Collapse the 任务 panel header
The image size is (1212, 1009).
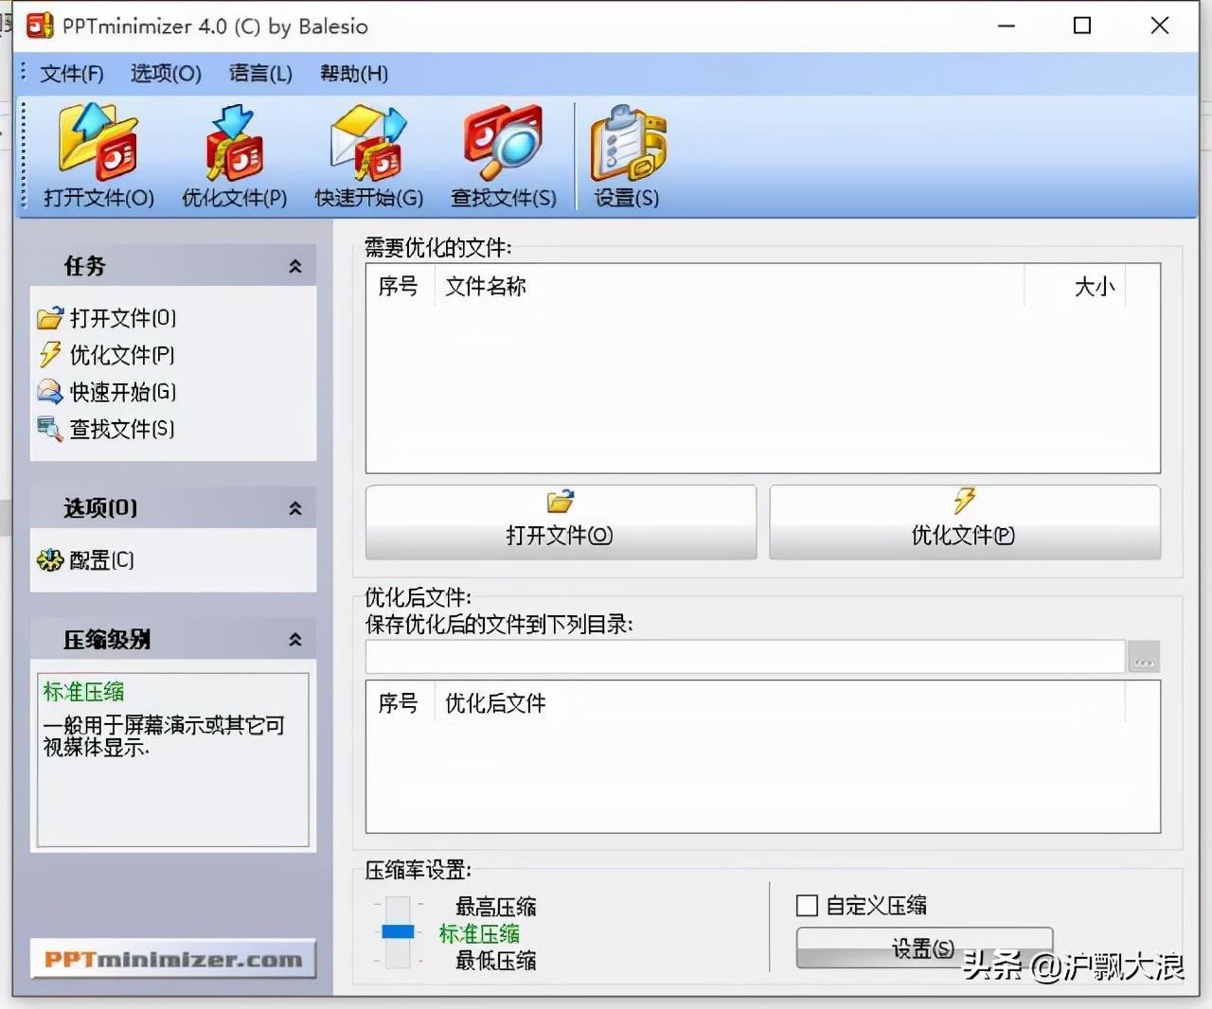pyautogui.click(x=295, y=267)
